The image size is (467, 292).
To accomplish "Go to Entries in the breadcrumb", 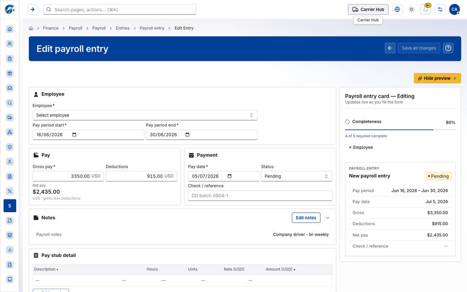I will (x=123, y=28).
